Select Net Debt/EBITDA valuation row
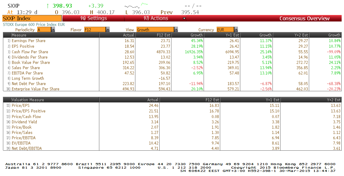This screenshot has height=176, width=344. (172, 148)
